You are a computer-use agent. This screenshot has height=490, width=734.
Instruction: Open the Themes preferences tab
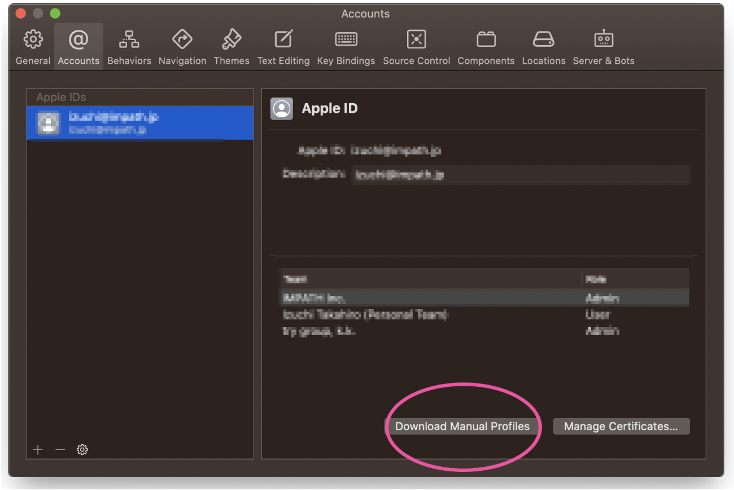pos(231,47)
